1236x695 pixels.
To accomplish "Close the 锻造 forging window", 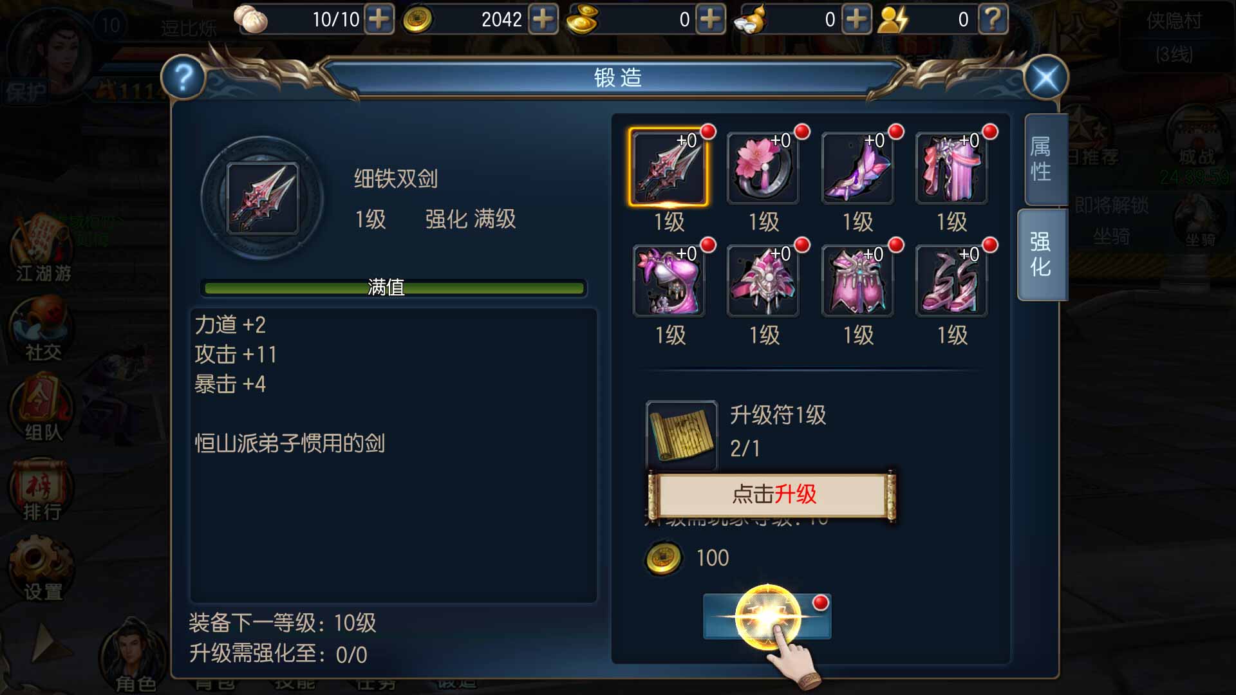I will 1046,79.
